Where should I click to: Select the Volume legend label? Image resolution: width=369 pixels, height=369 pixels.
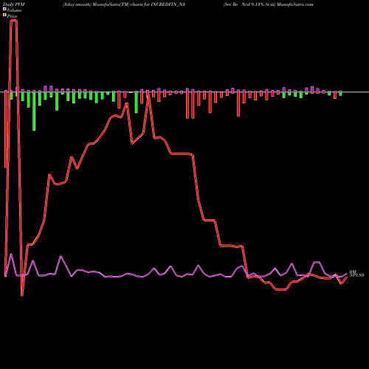(14, 10)
